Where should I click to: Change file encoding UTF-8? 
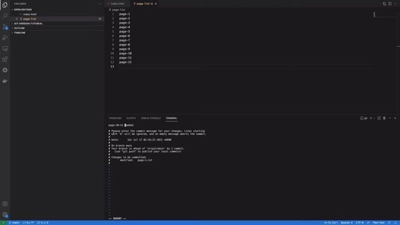(x=359, y=222)
